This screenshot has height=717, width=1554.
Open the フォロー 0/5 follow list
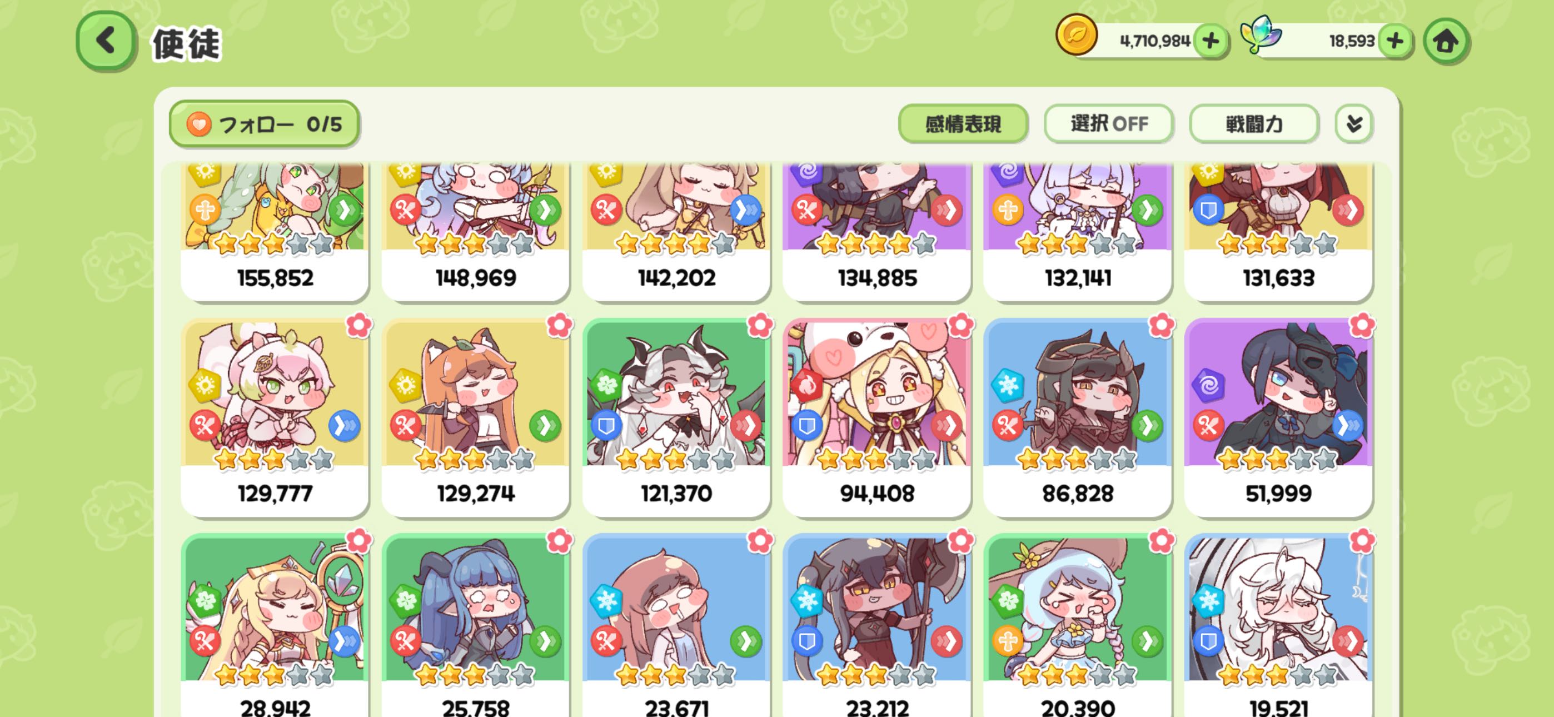tap(264, 124)
